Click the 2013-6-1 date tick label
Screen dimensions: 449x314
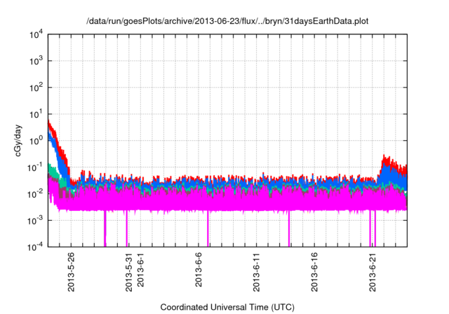pyautogui.click(x=140, y=269)
